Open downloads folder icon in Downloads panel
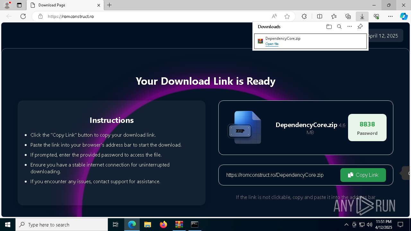411x231 pixels. 329,27
